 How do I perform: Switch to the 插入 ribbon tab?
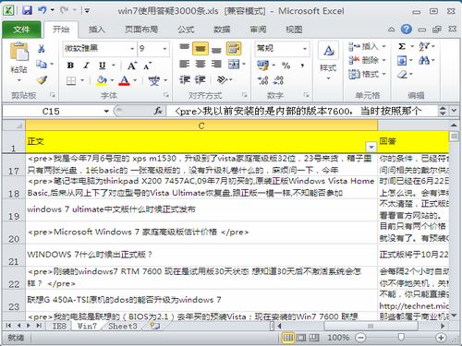[x=97, y=30]
